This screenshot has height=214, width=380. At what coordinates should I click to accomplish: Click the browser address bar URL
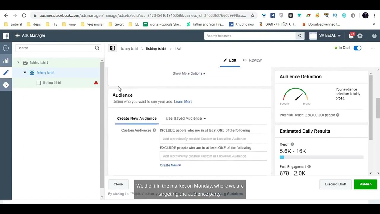142,15
